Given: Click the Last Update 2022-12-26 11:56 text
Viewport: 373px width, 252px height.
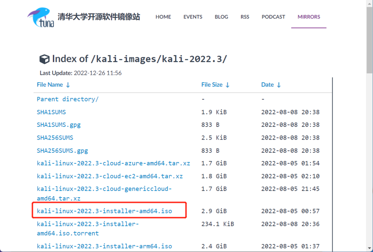Looking at the screenshot, I should click(x=80, y=73).
